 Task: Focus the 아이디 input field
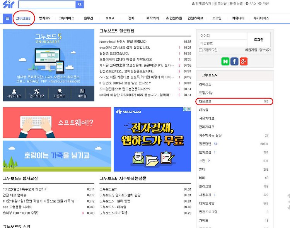click(223, 36)
